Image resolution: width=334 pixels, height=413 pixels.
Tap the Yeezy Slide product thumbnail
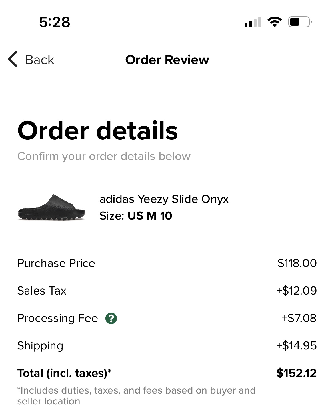pos(51,208)
